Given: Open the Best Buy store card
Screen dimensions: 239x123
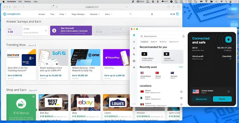Looking at the screenshot, I should (53, 107).
